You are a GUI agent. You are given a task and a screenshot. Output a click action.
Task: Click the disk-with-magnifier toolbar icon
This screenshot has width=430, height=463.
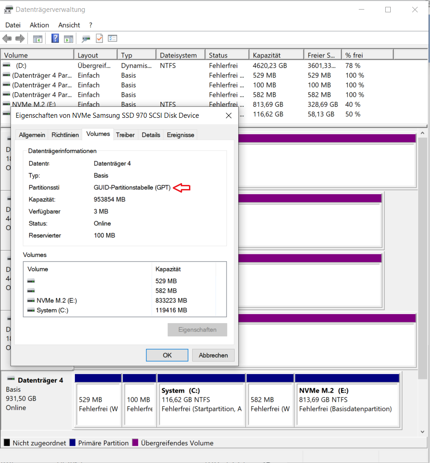point(86,39)
